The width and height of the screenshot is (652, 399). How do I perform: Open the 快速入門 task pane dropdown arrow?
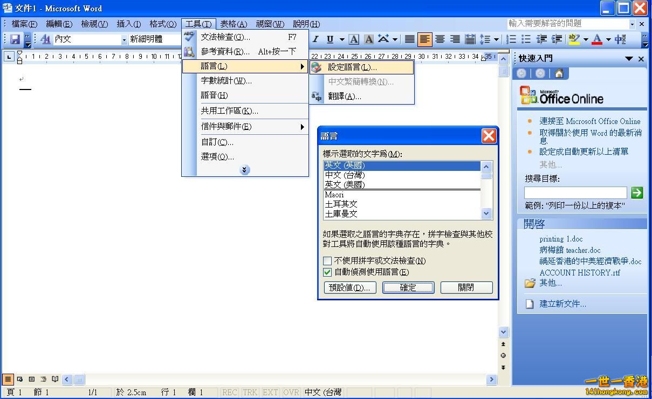point(629,59)
